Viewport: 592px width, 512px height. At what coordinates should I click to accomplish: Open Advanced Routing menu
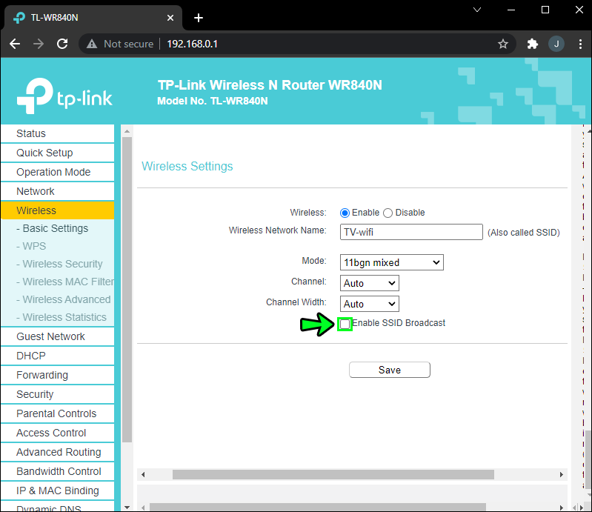click(x=57, y=452)
